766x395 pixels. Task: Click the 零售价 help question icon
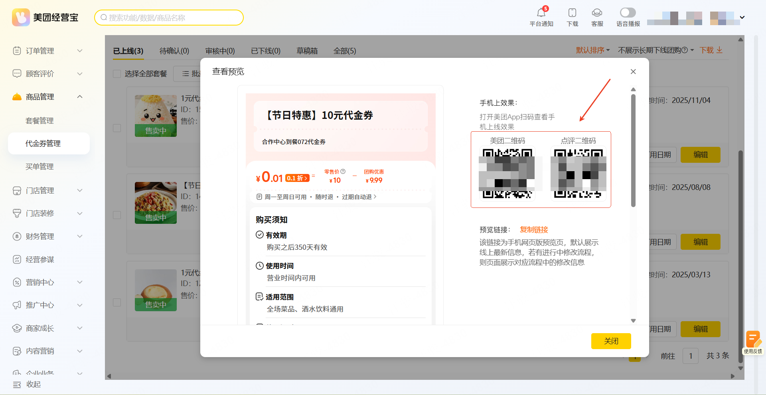[x=343, y=172]
